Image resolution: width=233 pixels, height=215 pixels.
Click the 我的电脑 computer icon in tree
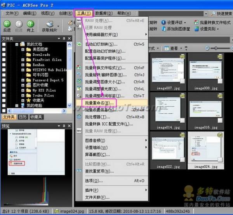click(23, 106)
